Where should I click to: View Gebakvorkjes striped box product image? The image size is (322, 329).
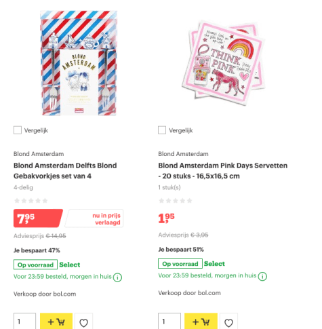79,63
